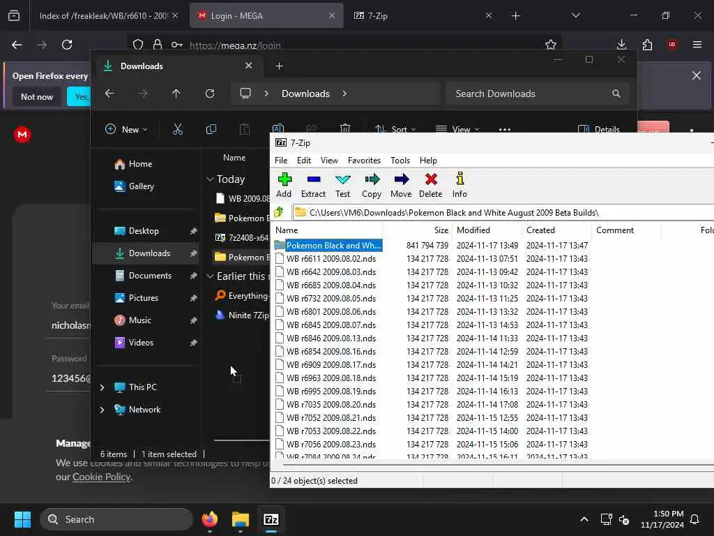Navigate back in File Explorer
This screenshot has height=536, width=714.
(109, 94)
